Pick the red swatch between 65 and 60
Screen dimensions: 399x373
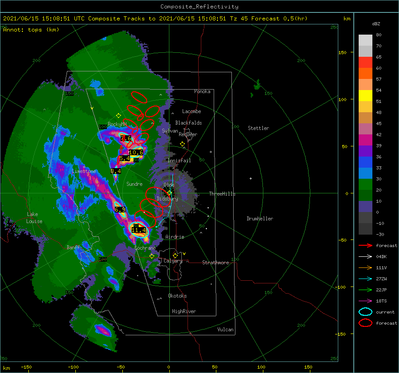(x=365, y=62)
